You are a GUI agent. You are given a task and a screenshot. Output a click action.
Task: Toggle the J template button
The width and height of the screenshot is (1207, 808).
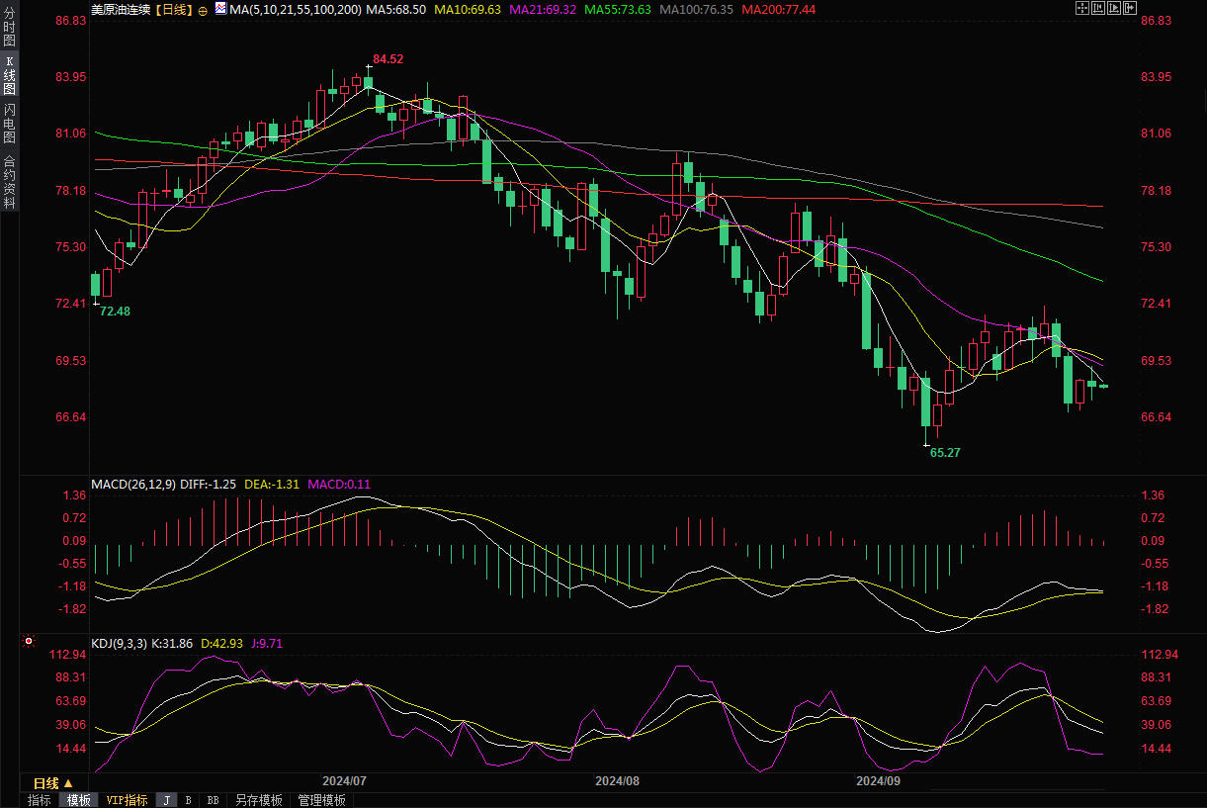(166, 800)
